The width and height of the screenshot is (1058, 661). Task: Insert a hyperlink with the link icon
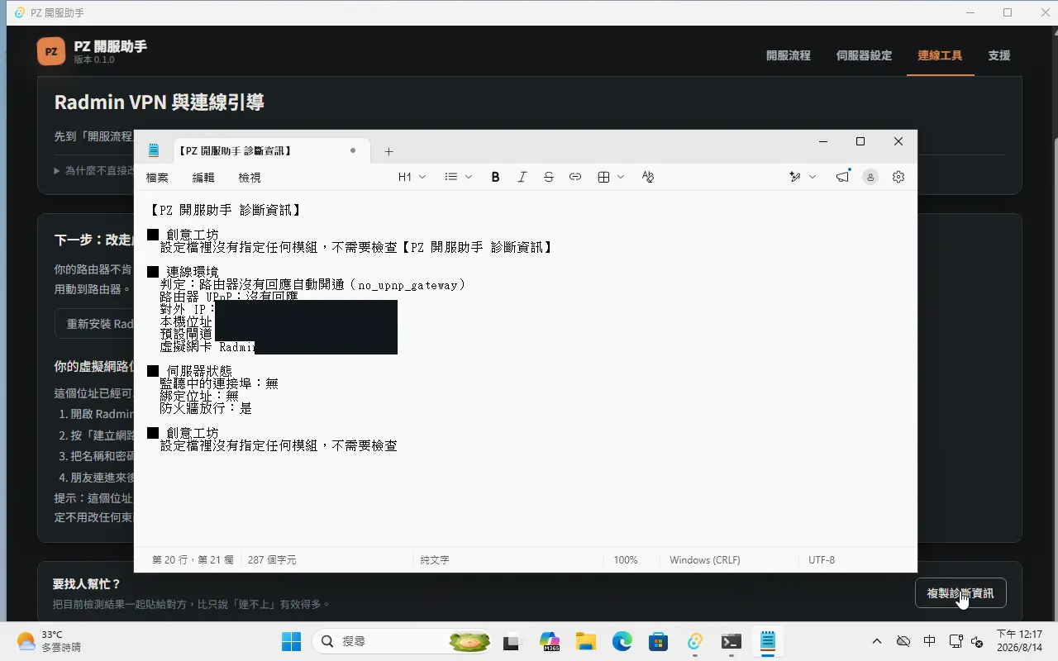575,177
